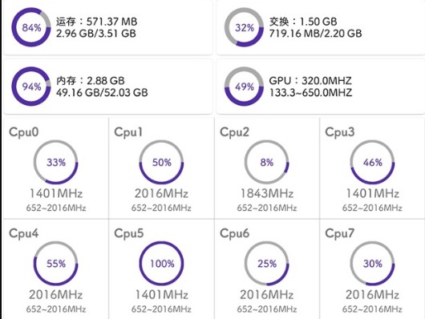Viewport: 425px width, 319px height.
Task: Open the 运存 571.37 MB memory card
Action: [x=108, y=27]
